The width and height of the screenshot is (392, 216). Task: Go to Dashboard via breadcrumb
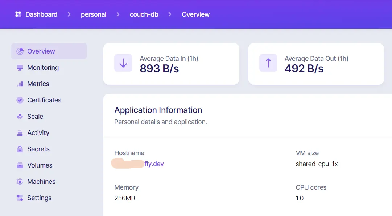click(x=41, y=14)
